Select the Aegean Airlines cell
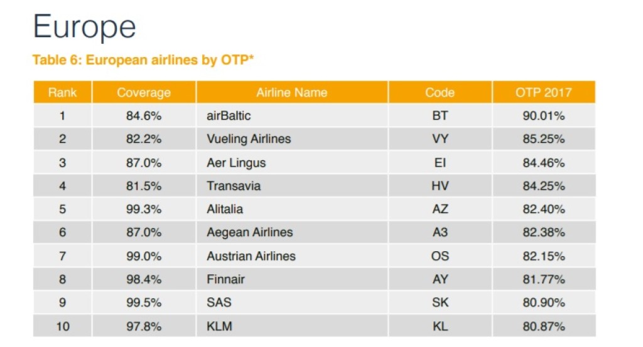The image size is (643, 347). 250,232
